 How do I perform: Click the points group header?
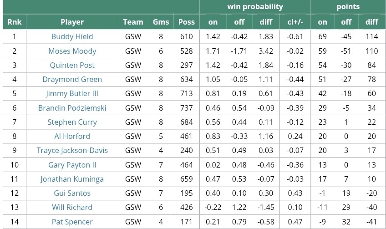point(348,7)
